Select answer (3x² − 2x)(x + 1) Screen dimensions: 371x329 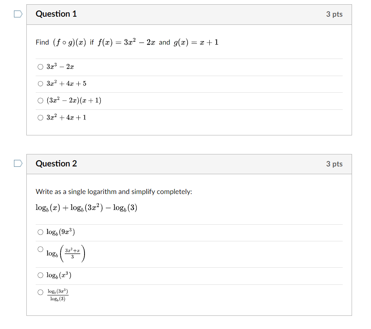(40, 100)
